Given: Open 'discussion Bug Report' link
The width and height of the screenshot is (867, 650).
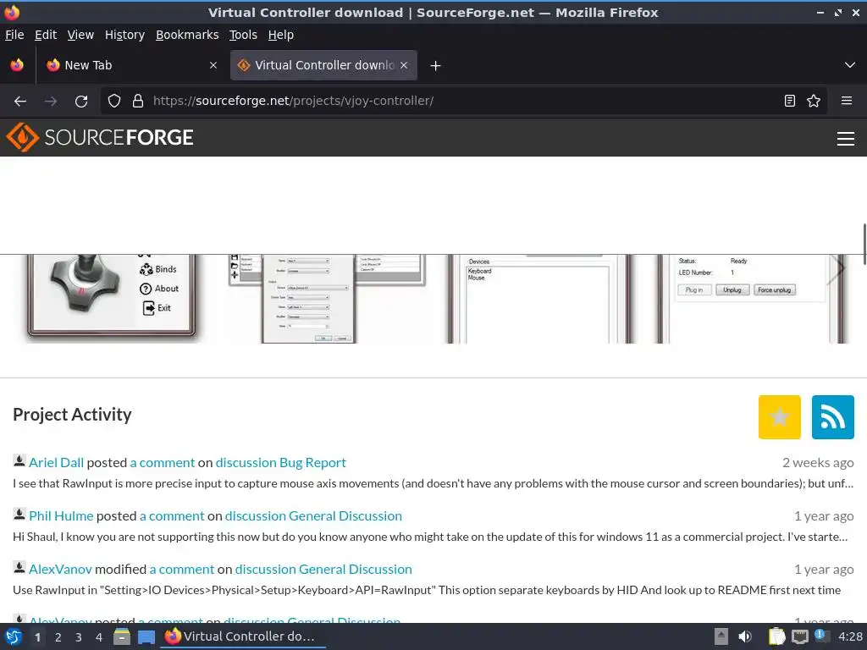Looking at the screenshot, I should click(281, 463).
